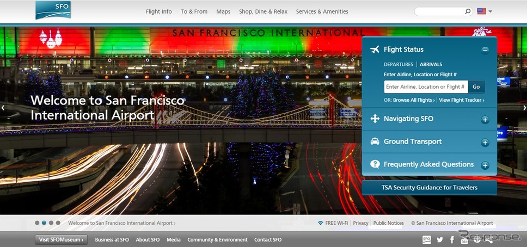Click the airplane icon next to Flight Status
The width and height of the screenshot is (527, 247).
[375, 50]
